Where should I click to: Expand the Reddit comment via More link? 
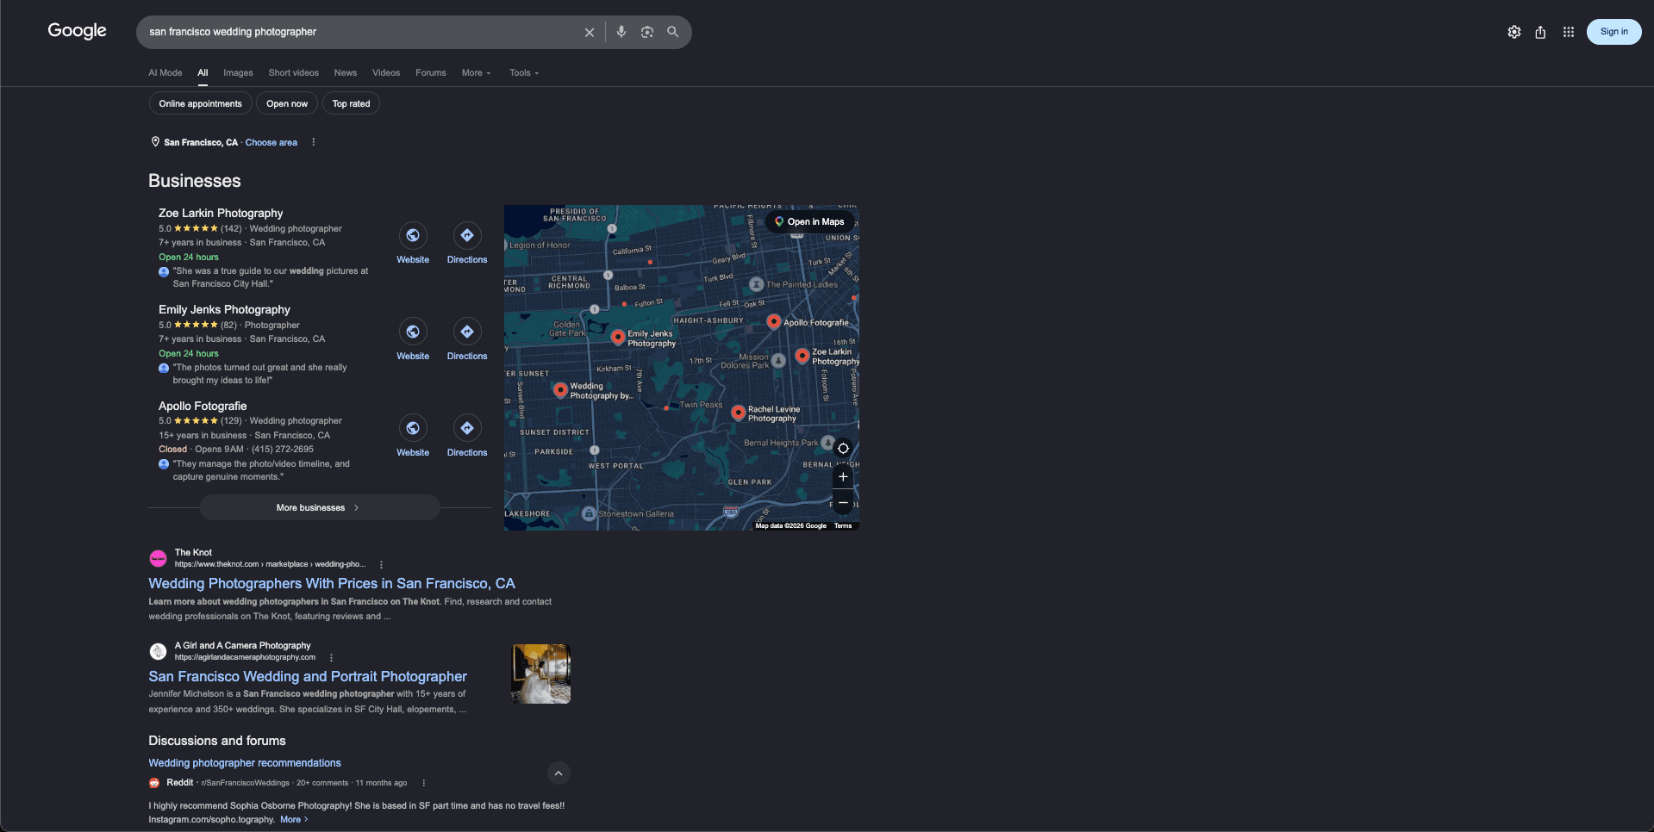point(293,820)
